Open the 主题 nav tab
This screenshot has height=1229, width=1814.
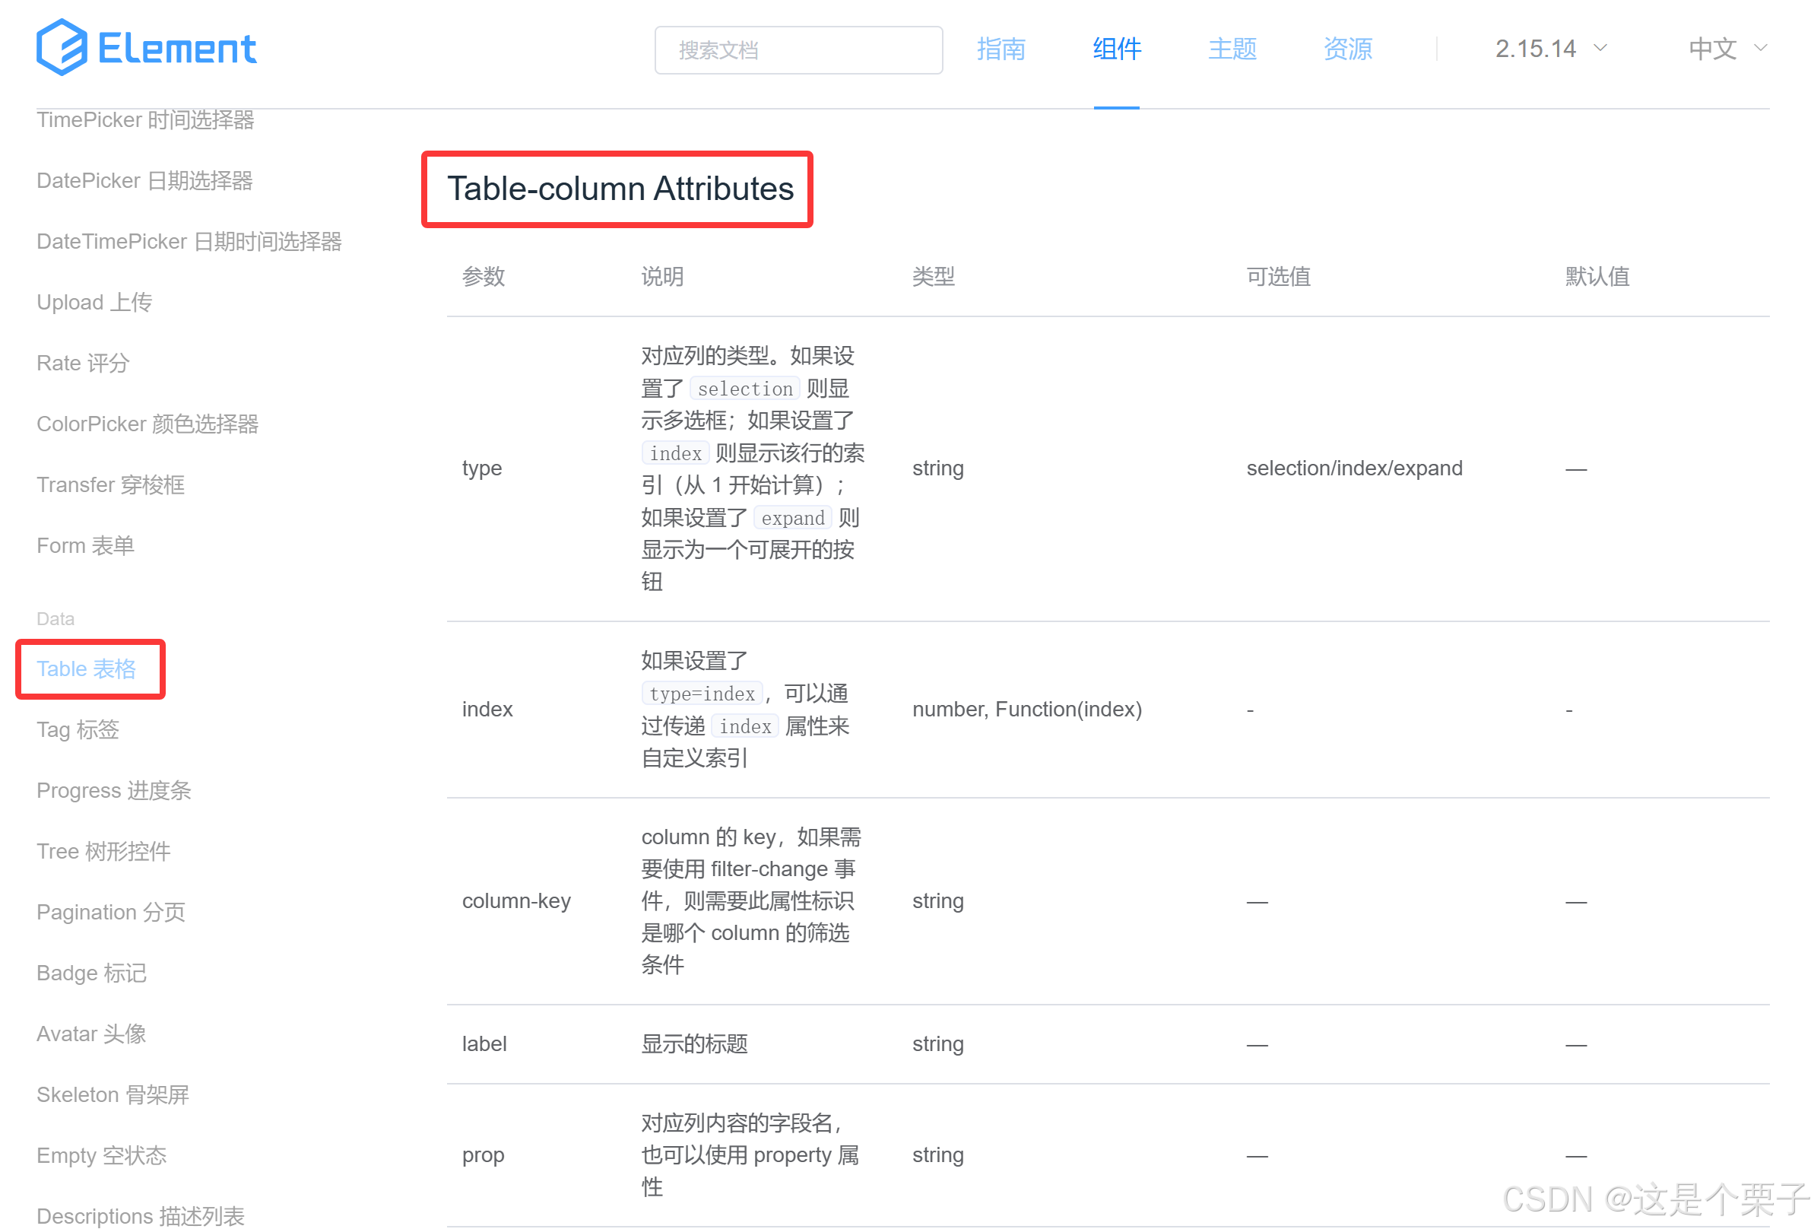pos(1232,49)
